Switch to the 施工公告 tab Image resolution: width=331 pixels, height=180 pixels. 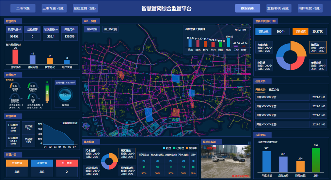[x=274, y=89]
